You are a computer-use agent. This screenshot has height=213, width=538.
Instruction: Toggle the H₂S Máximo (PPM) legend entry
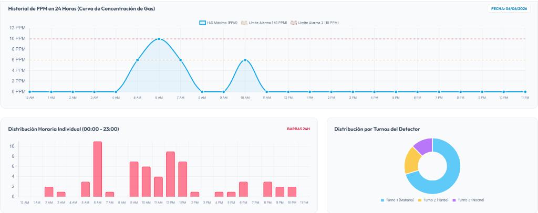(218, 23)
